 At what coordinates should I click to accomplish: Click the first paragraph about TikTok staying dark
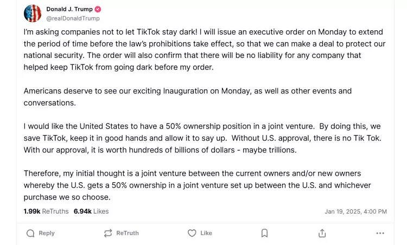[205, 49]
